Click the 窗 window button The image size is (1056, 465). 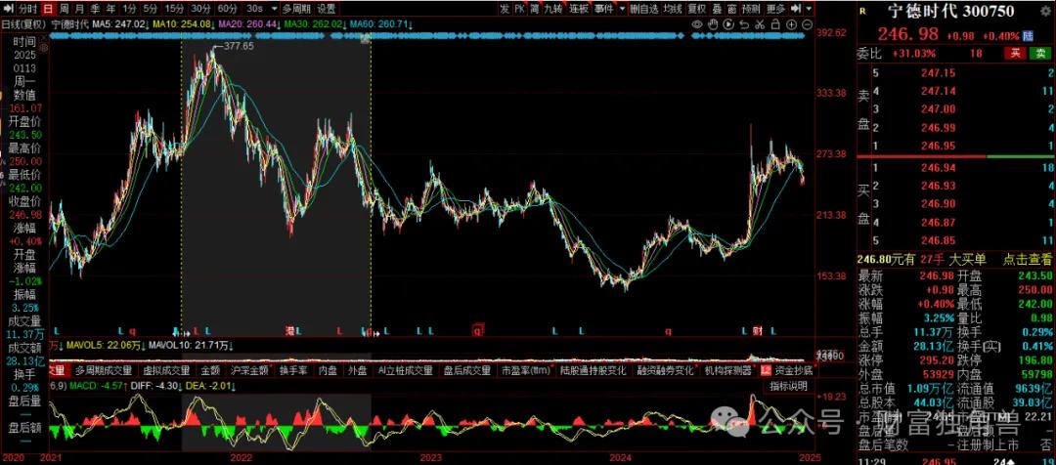(731, 9)
